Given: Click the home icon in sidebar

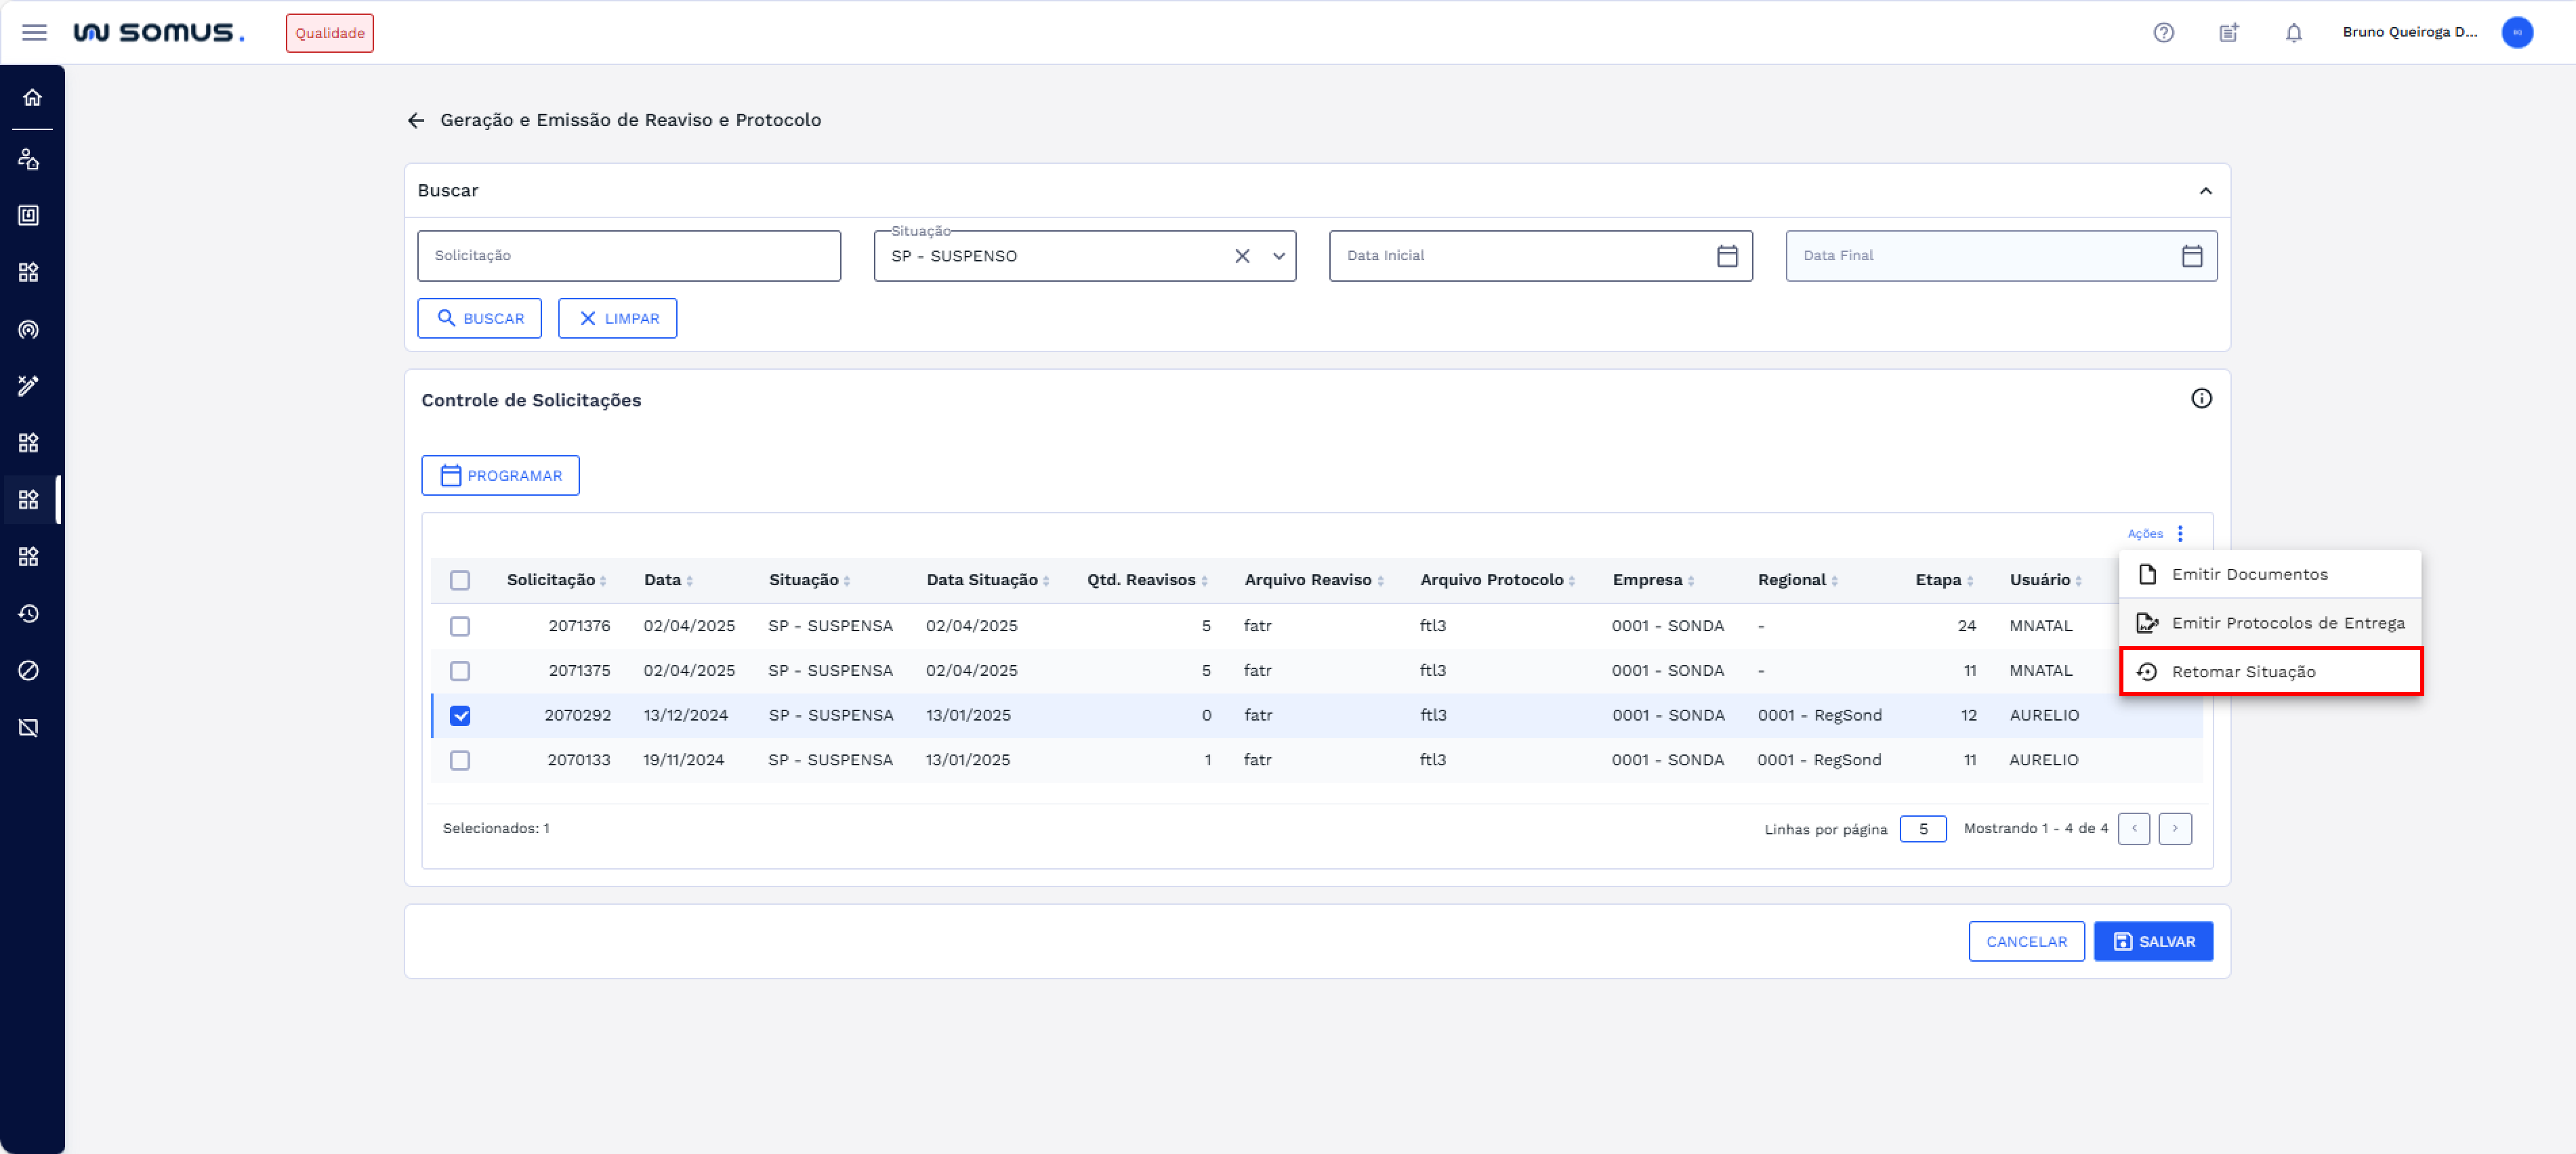Looking at the screenshot, I should click(x=32, y=98).
